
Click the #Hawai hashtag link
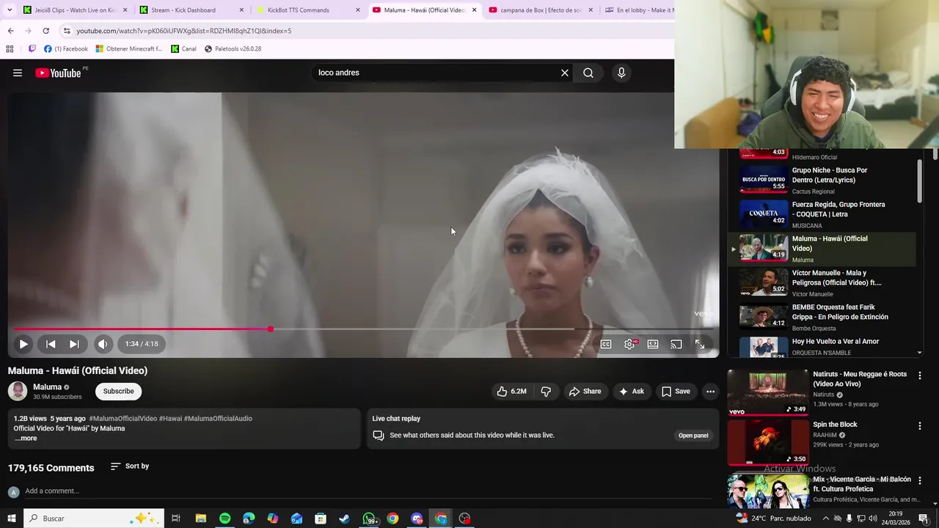coord(170,419)
